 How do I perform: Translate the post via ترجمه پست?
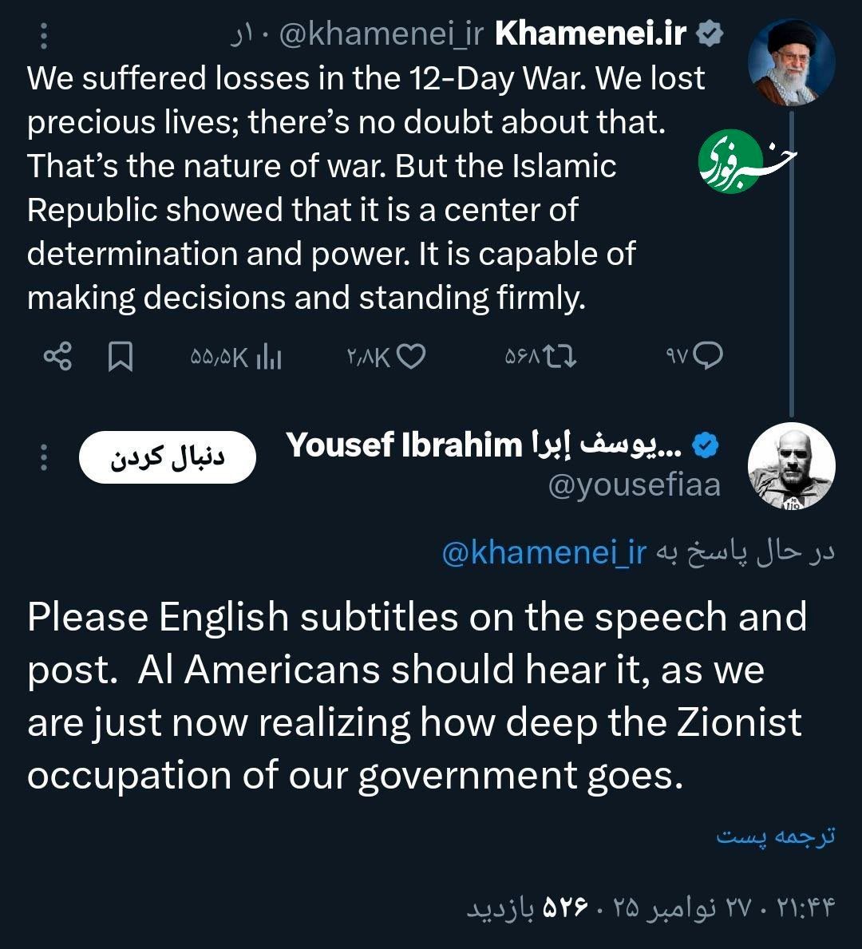click(x=775, y=836)
